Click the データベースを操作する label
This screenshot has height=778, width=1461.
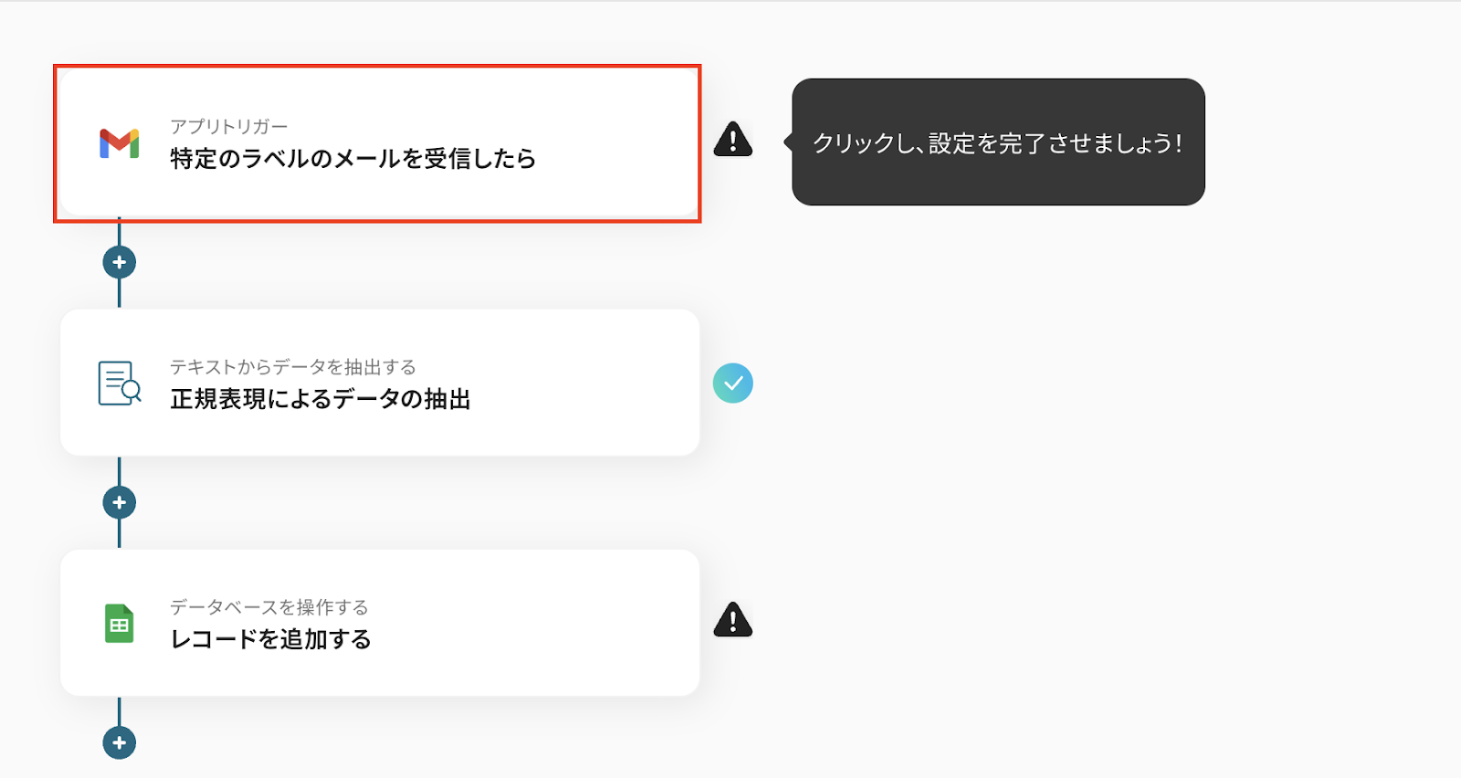268,607
